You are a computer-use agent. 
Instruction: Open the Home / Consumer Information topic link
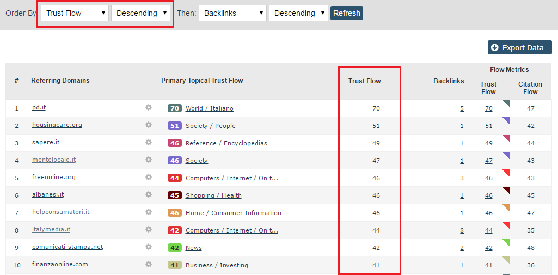point(233,213)
